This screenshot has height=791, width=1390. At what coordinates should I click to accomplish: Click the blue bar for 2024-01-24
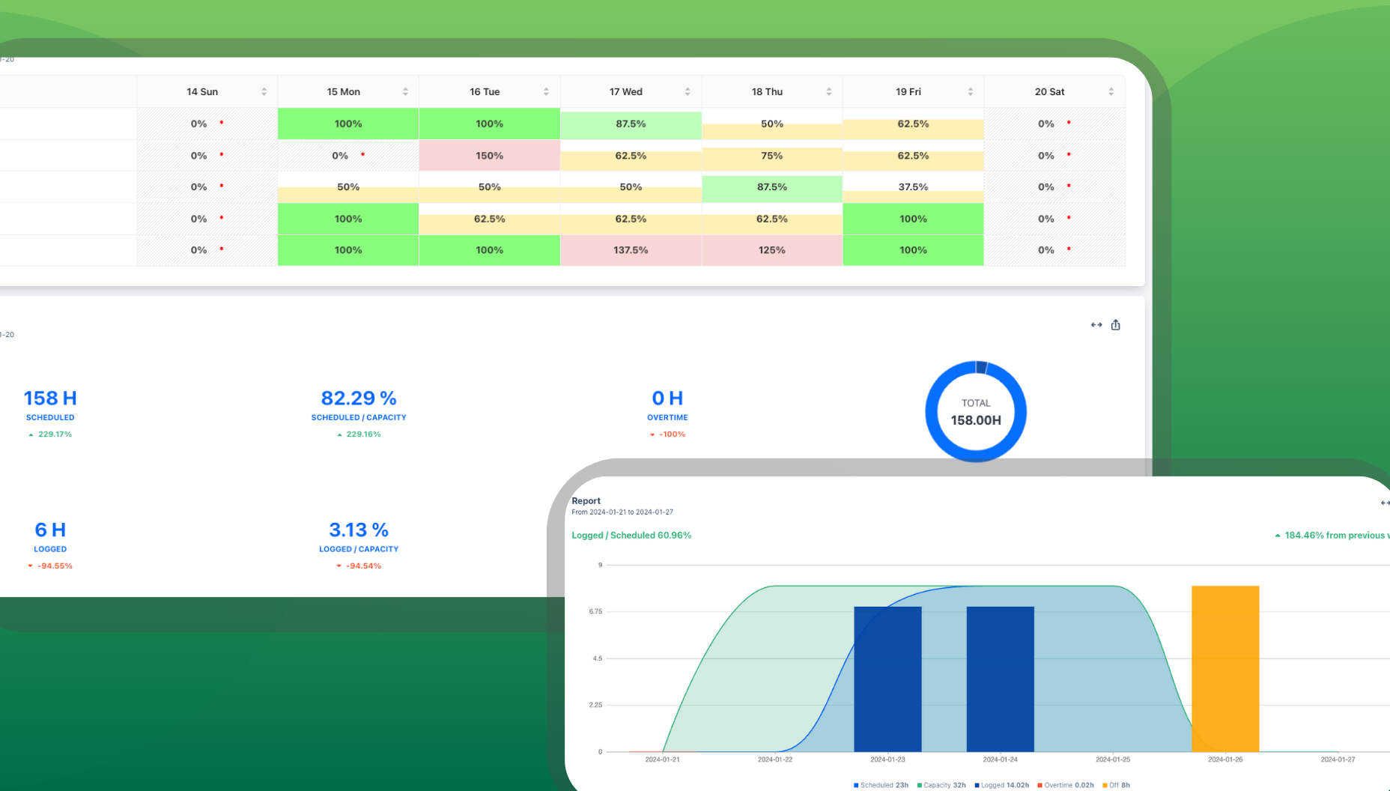tap(1001, 679)
